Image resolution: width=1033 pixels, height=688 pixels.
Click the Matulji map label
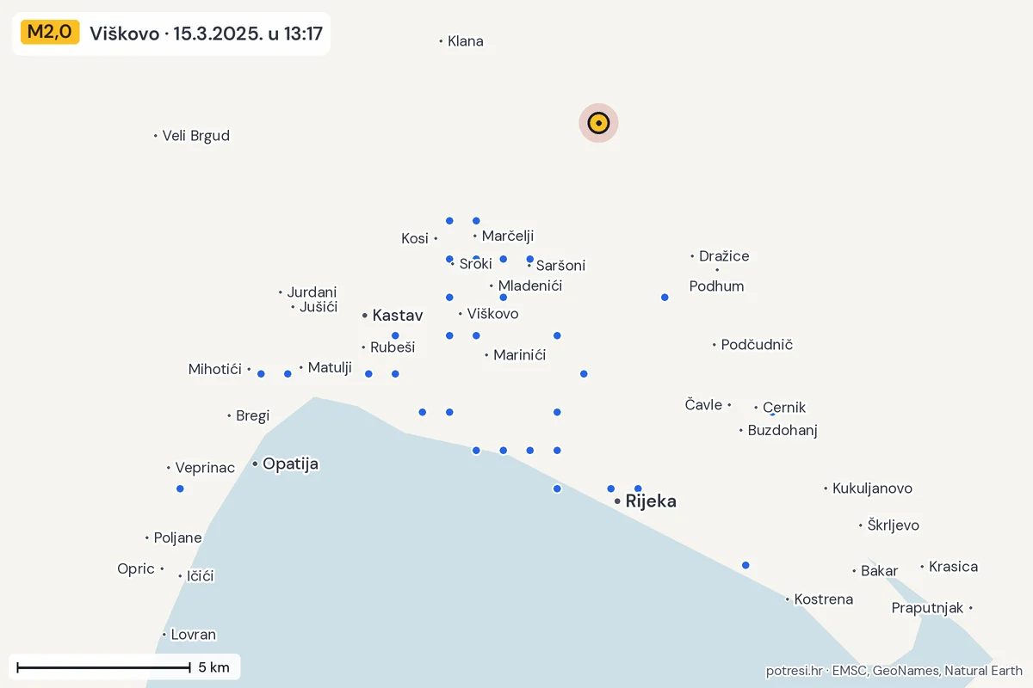point(330,367)
